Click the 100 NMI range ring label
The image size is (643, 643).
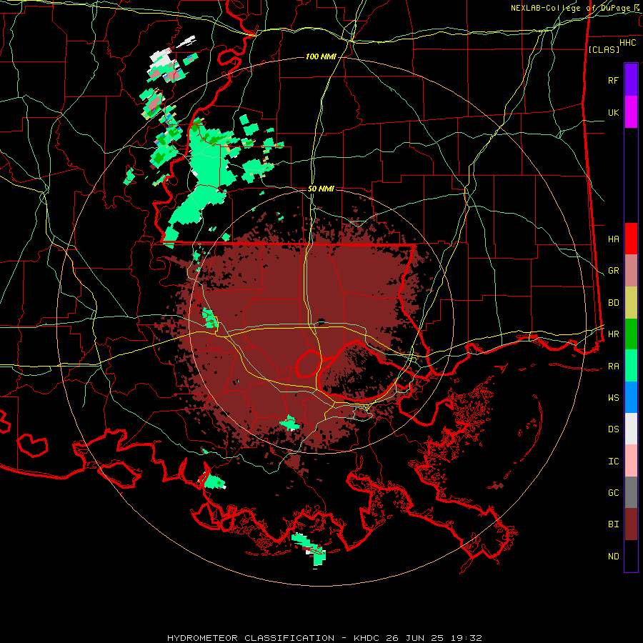(321, 56)
